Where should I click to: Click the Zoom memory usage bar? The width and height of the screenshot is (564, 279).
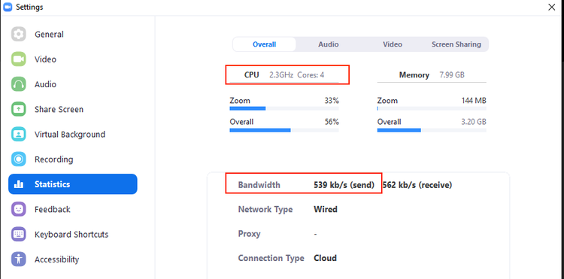[x=432, y=108]
